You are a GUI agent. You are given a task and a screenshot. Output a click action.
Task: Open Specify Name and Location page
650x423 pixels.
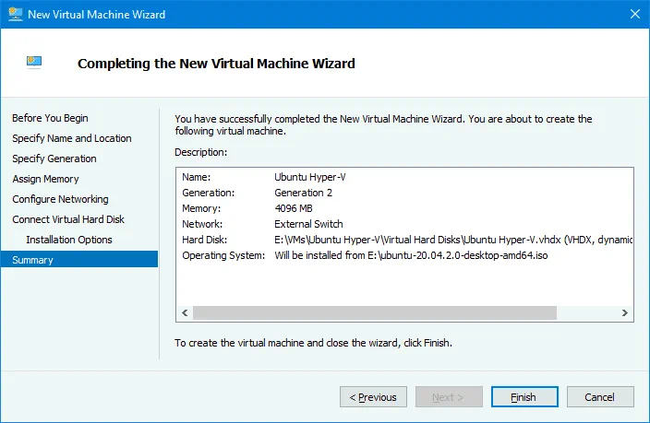click(x=71, y=138)
